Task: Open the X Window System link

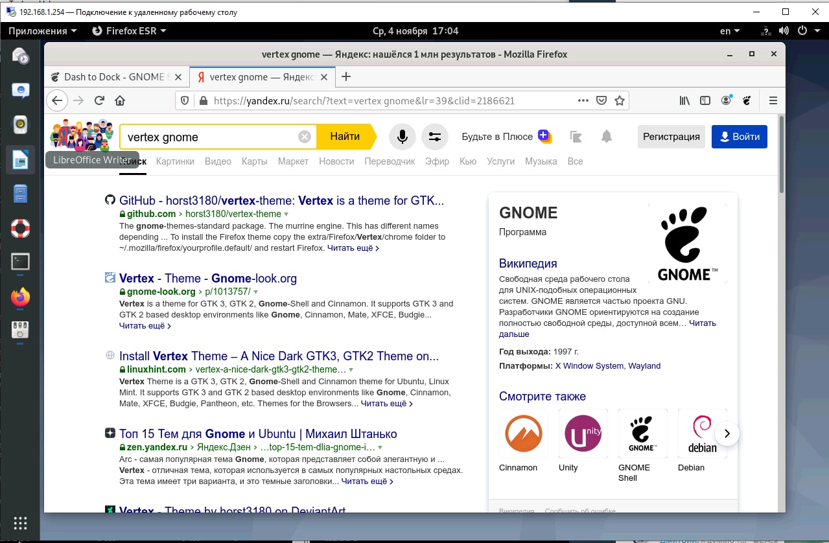Action: click(590, 366)
